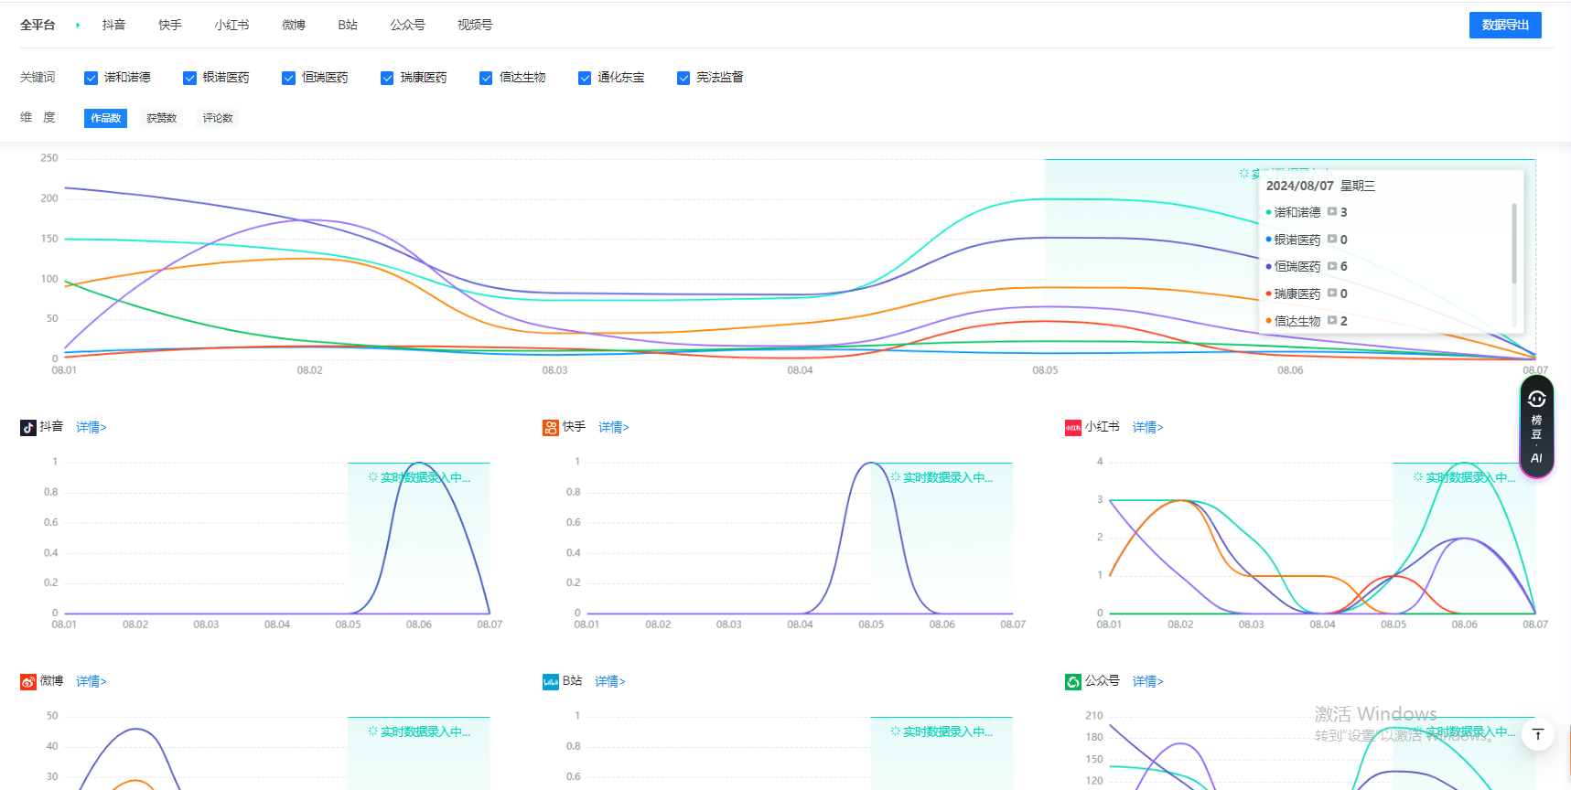The width and height of the screenshot is (1571, 790).
Task: Switch to the 抖音 tab
Action: 114,25
